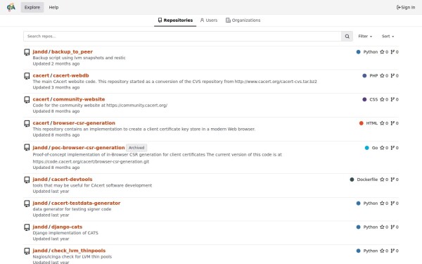
Task: Open the backup_to_peer repository link
Action: tap(72, 51)
